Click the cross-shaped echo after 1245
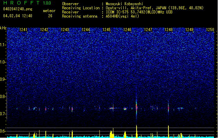Image resolution: width=218 pixels, height=138 pixels. (x=113, y=108)
